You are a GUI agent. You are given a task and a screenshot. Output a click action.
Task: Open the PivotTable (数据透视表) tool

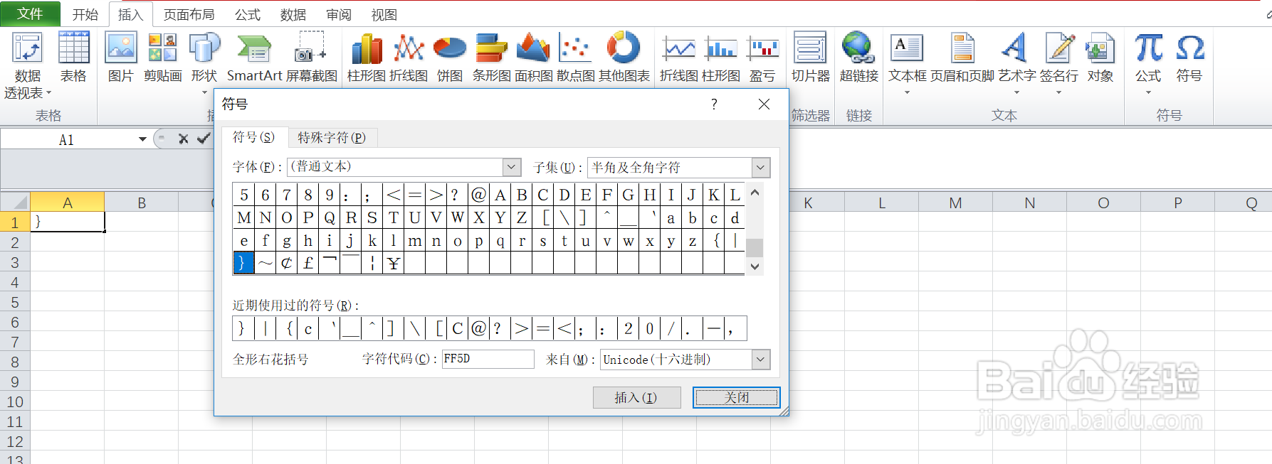pyautogui.click(x=28, y=65)
